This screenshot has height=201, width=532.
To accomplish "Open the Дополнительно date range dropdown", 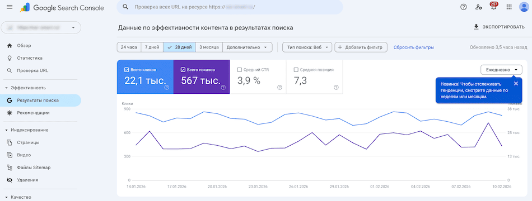I will 248,47.
